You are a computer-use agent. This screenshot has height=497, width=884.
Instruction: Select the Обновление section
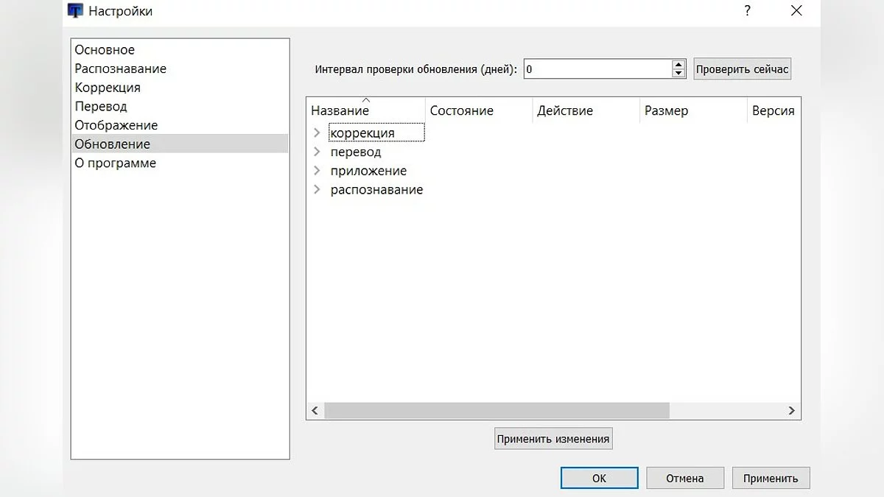click(x=180, y=144)
